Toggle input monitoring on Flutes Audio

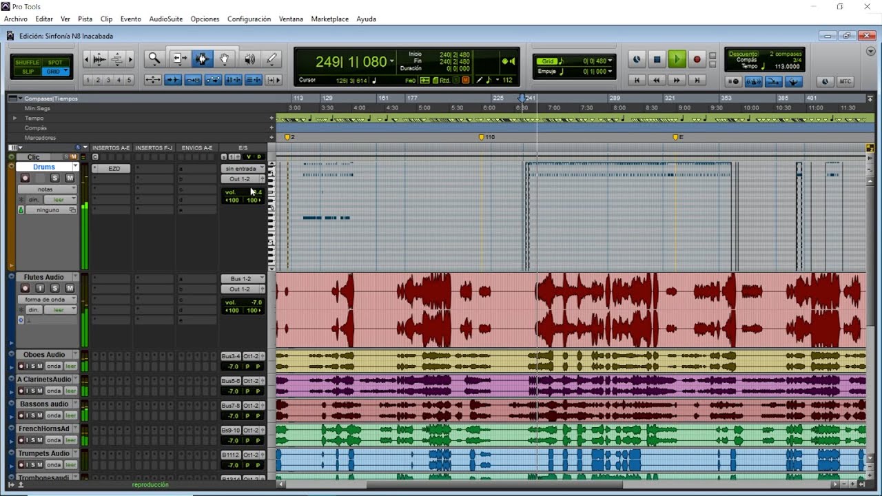pos(40,288)
